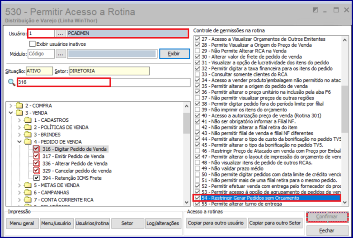
Task: Click the Confirmar button
Action: point(327,217)
